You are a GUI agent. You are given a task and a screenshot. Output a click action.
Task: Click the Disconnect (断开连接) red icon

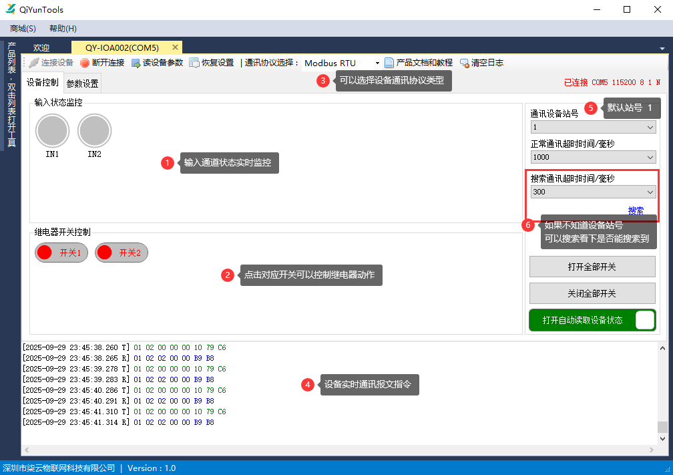click(85, 63)
